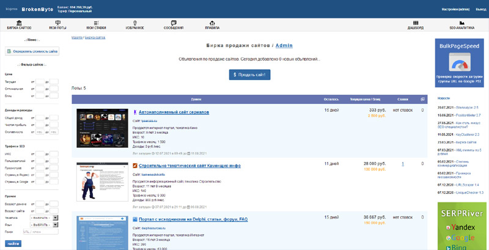Click the comments icon in table header
The width and height of the screenshot is (489, 250).
(x=422, y=99)
